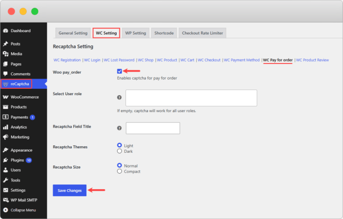
Task: Click the WooCommerce W icon
Action: 5,97
